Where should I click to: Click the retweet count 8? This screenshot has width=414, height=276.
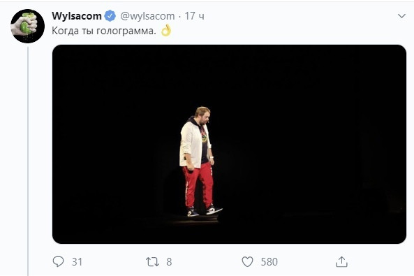169,262
